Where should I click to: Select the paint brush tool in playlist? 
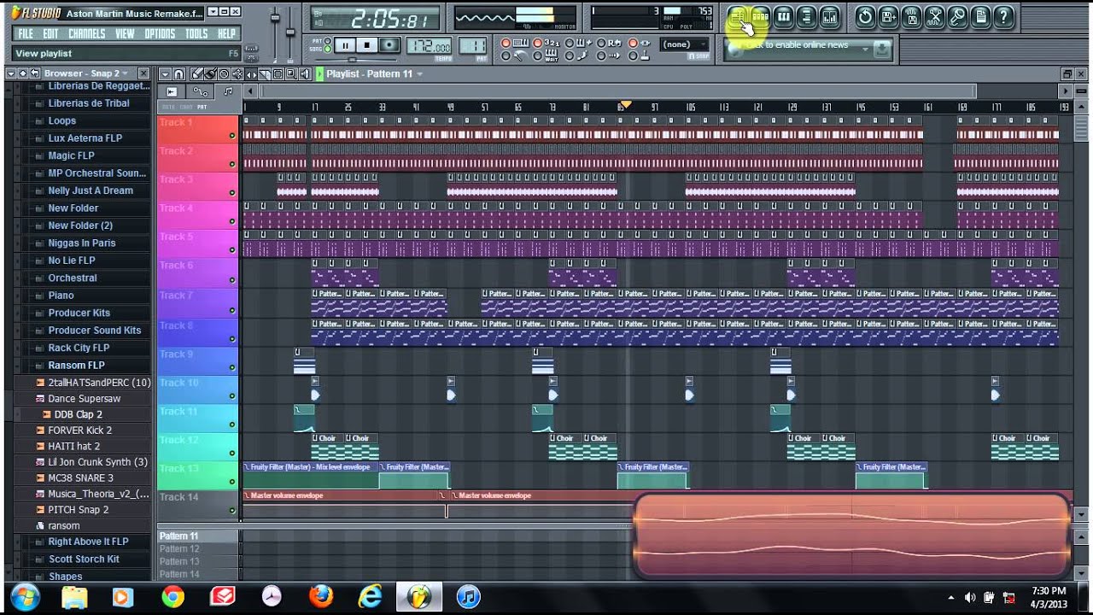pos(210,73)
